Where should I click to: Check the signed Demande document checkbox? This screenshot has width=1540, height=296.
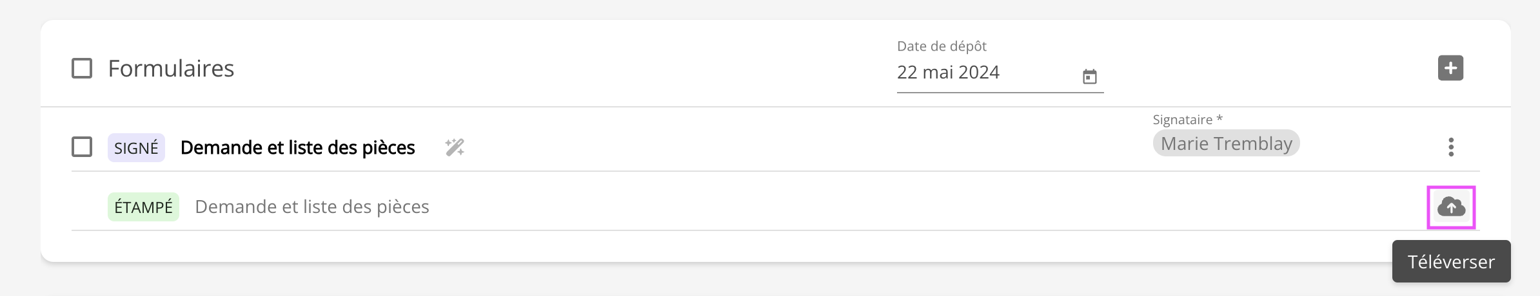(82, 147)
